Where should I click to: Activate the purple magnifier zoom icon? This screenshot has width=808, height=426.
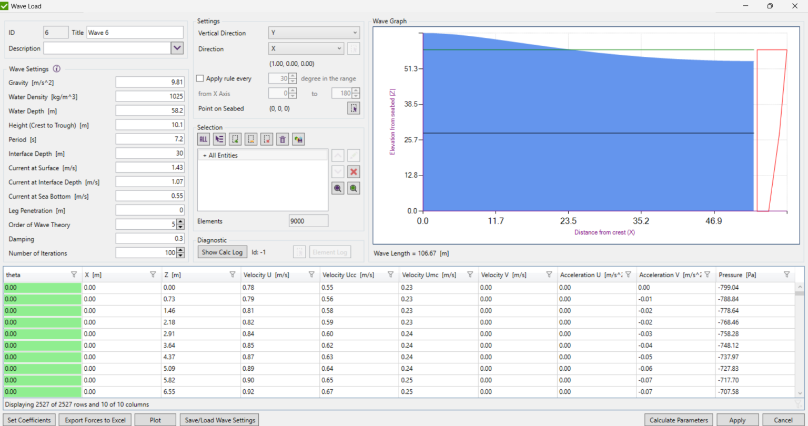pyautogui.click(x=338, y=188)
